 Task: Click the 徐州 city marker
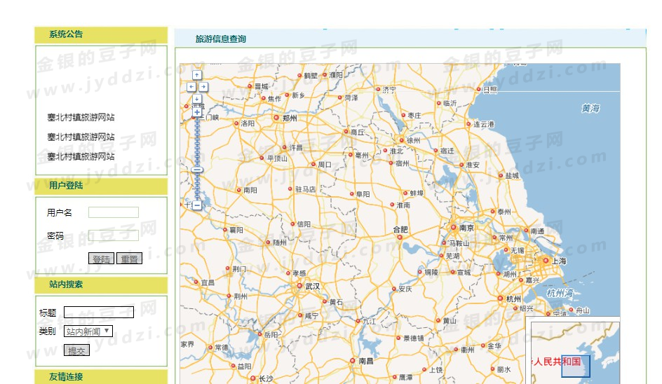pos(402,140)
